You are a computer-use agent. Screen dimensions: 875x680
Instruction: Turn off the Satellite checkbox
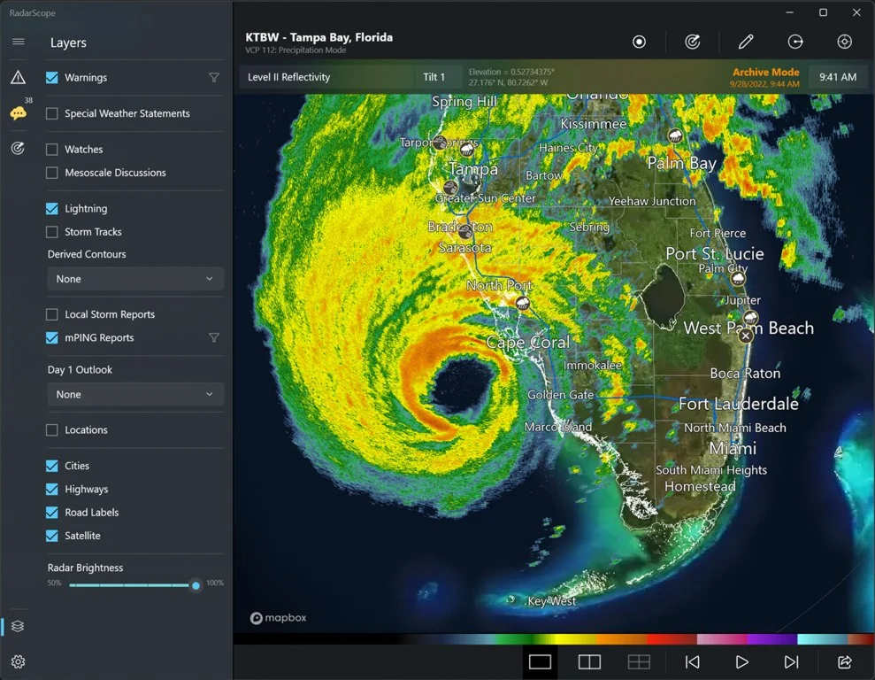point(52,536)
